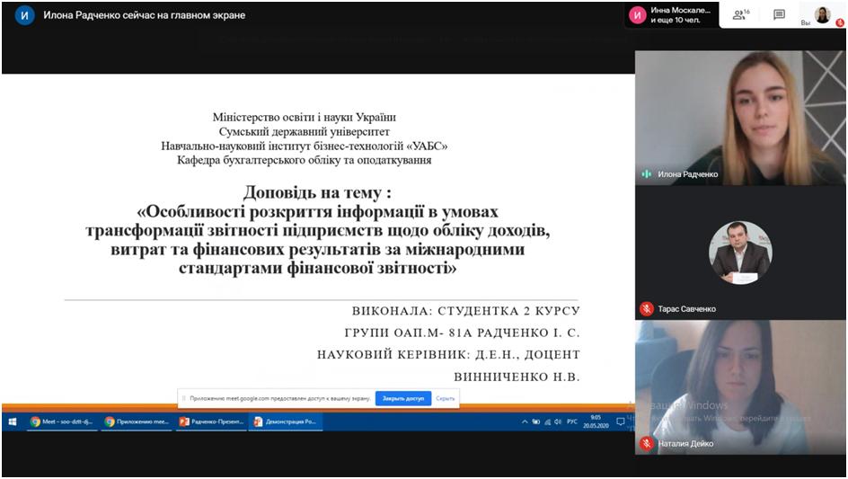Viewport: 848px width, 479px height.
Task: Open the meeting chat icon
Action: pos(779,14)
